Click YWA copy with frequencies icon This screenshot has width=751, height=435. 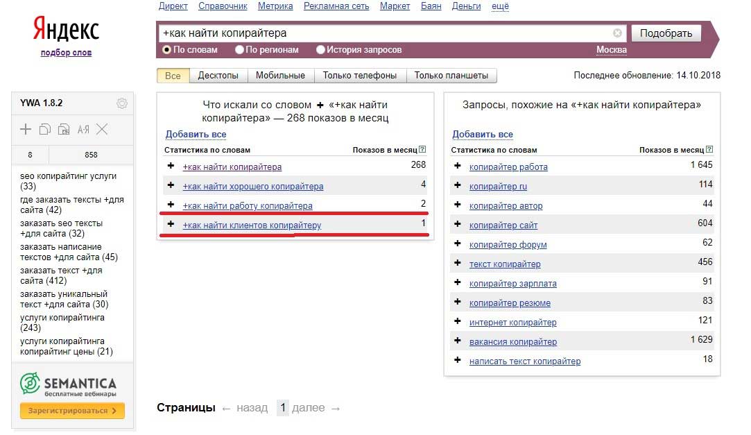[64, 129]
